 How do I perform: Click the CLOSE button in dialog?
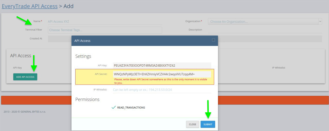[193, 124]
